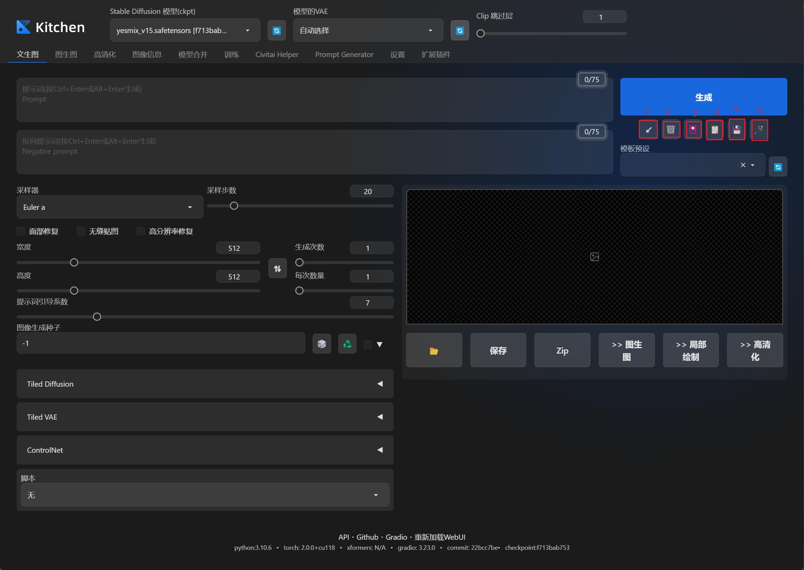The image size is (804, 570).
Task: Reuse the last seed via the green recycle icon
Action: (x=347, y=344)
